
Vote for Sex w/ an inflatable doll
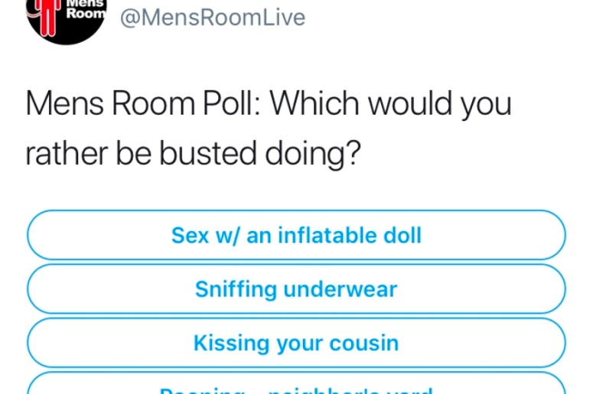pyautogui.click(x=297, y=235)
